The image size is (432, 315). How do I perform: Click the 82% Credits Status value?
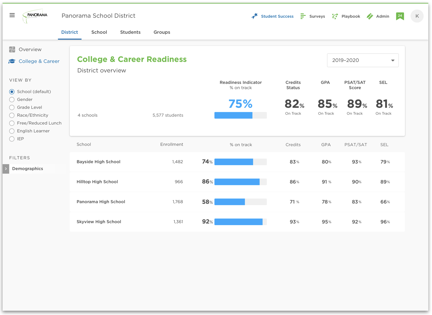click(294, 104)
